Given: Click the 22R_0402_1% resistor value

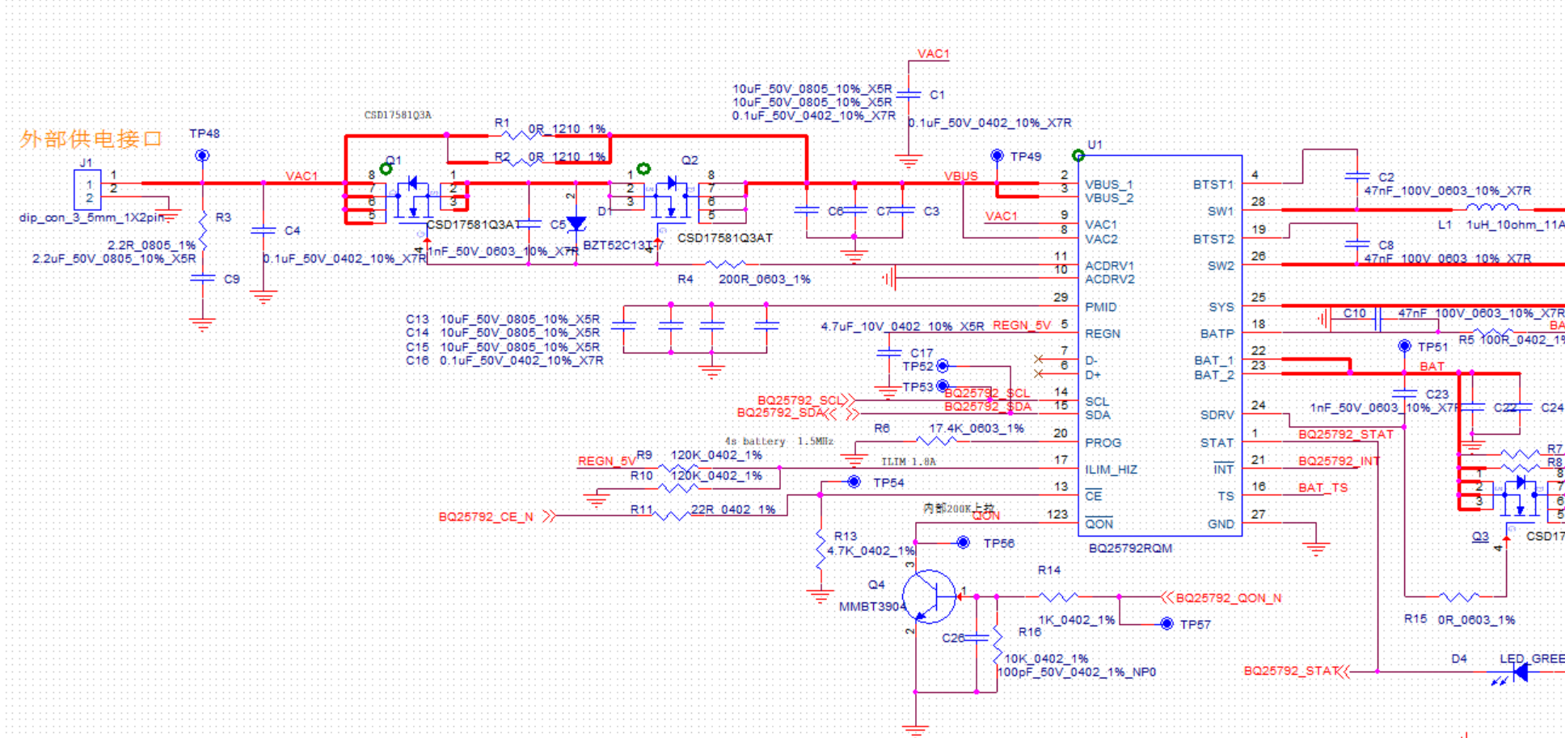Looking at the screenshot, I should pos(733,509).
